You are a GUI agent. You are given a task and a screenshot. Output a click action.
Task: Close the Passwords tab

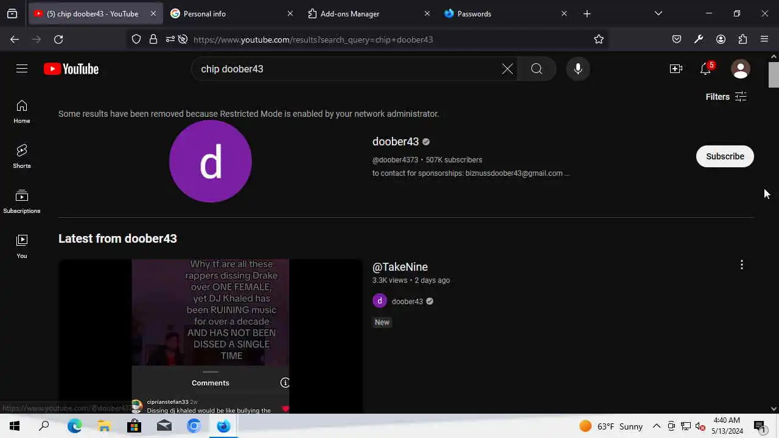point(564,13)
